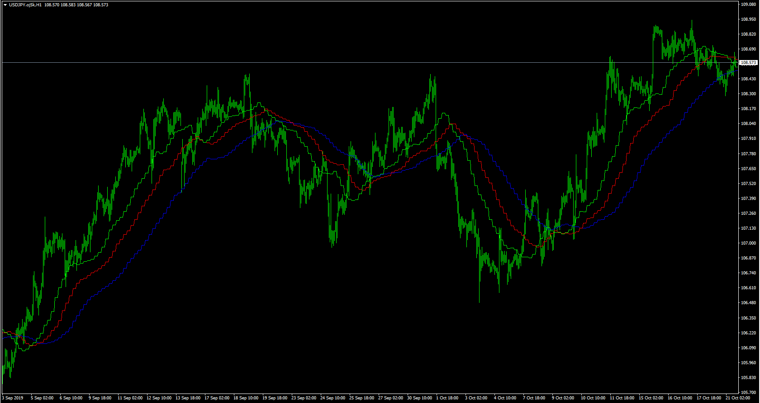
Task: Click the 21 Oct 02:00 time label
Action: [x=737, y=398]
